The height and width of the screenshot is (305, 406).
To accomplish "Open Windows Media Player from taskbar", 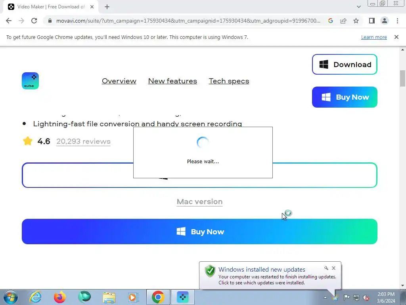I will [133, 297].
